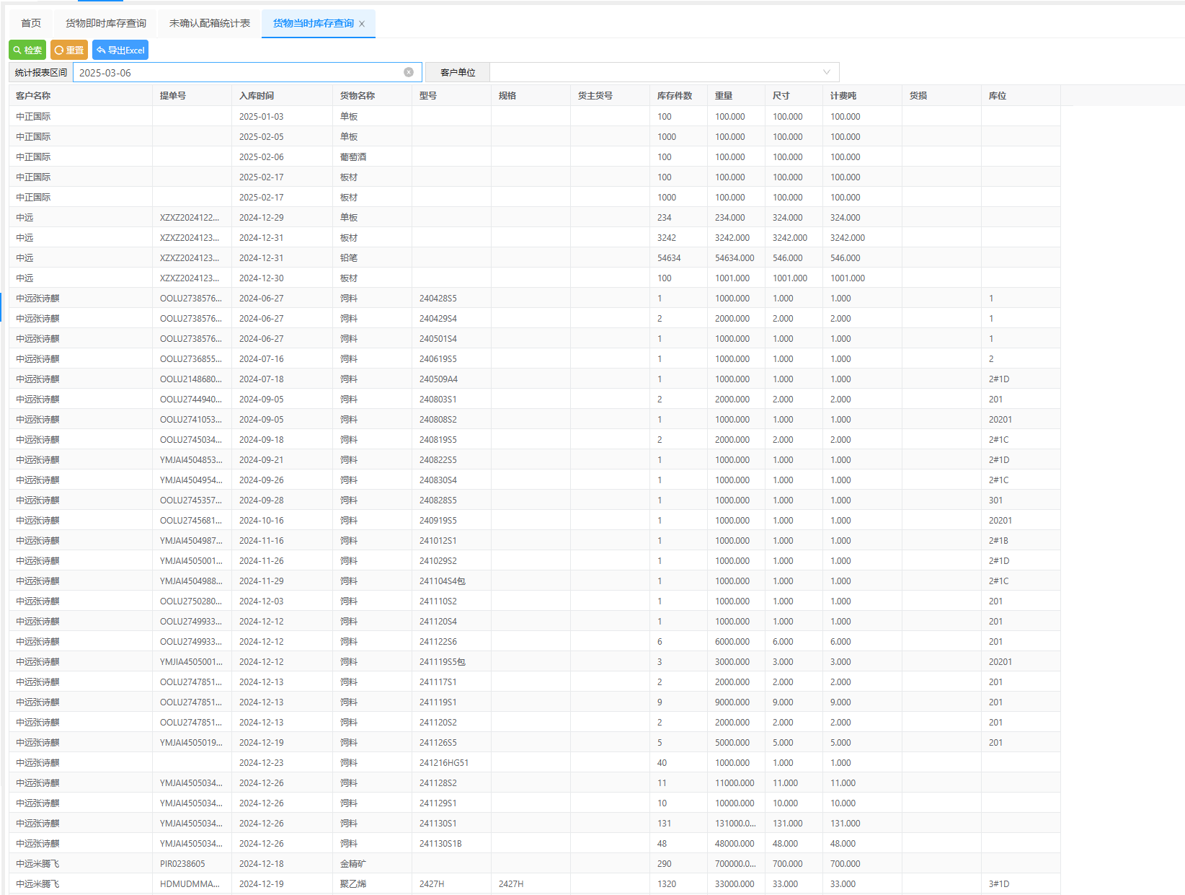Open the 未确认配箱统计表 tab

point(210,24)
